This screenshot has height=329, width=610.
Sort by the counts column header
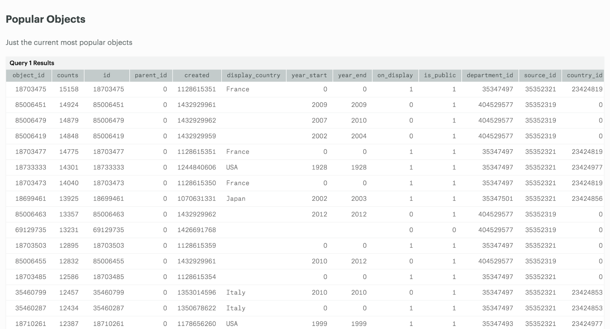click(x=68, y=76)
